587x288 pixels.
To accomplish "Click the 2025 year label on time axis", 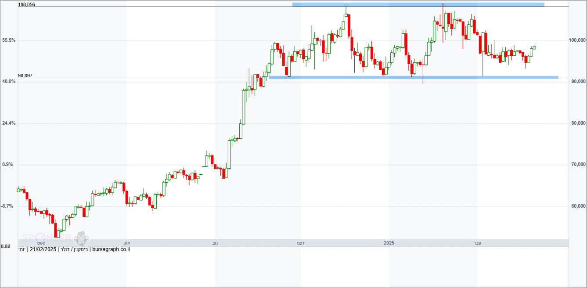I will tap(389, 243).
